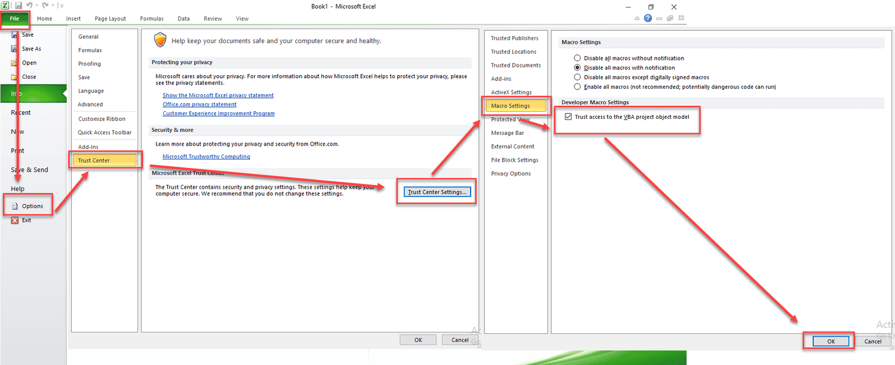Redo an action with the redo arrow icon
895x365 pixels.
pyautogui.click(x=46, y=5)
